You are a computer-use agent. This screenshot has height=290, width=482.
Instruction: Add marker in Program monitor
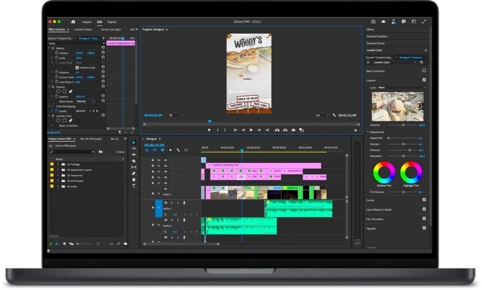coord(209,130)
